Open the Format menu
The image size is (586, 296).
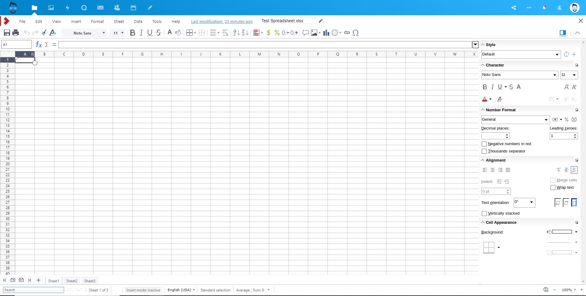click(x=97, y=21)
